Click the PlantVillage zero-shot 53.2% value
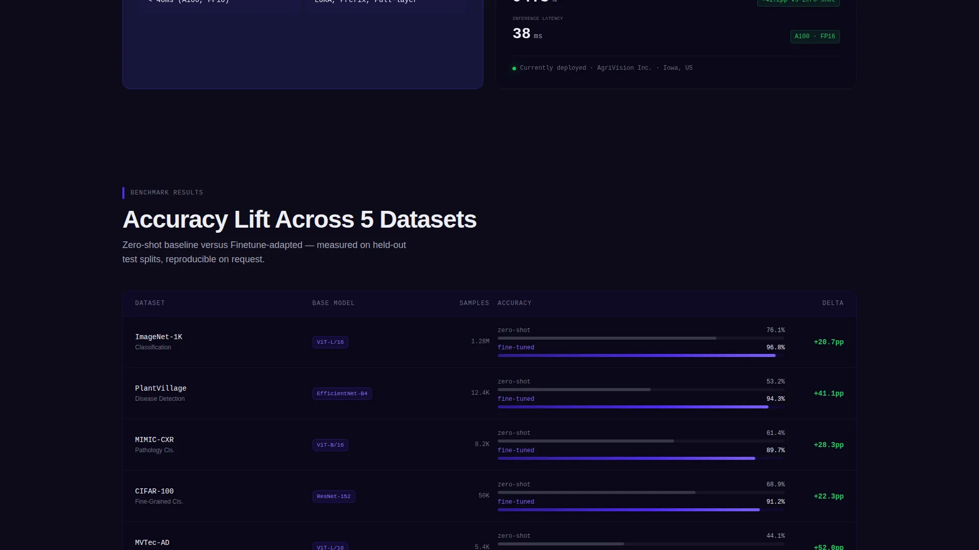Screen dimensions: 979x550 pos(776,381)
